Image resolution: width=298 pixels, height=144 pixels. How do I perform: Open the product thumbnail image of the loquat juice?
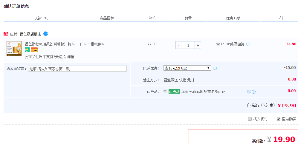click(x=14, y=49)
